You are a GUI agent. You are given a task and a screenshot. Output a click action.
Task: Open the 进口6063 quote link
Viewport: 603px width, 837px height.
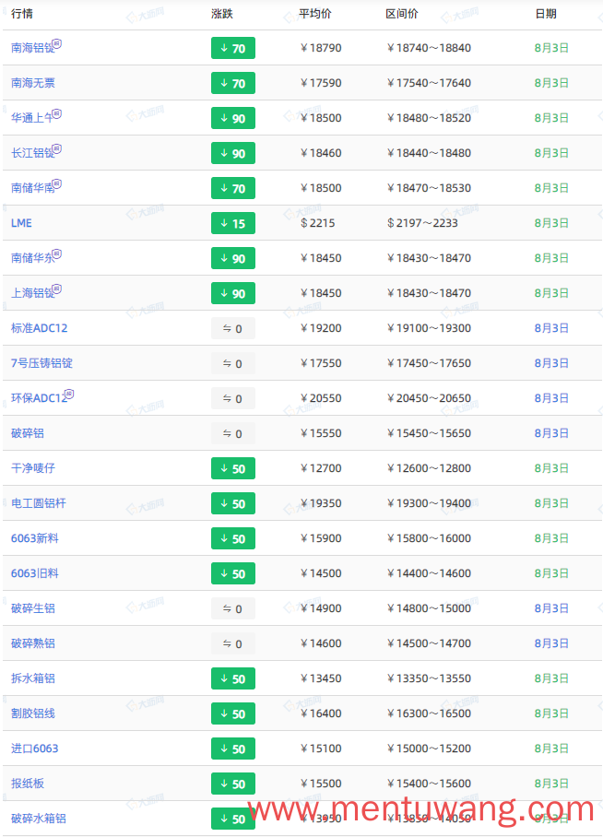(x=35, y=749)
